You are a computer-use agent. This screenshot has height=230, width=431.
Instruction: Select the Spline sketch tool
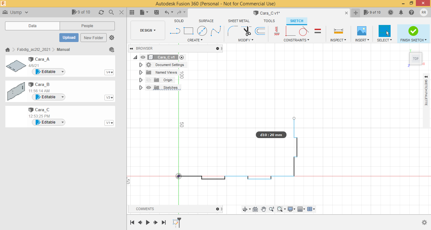coord(216,31)
